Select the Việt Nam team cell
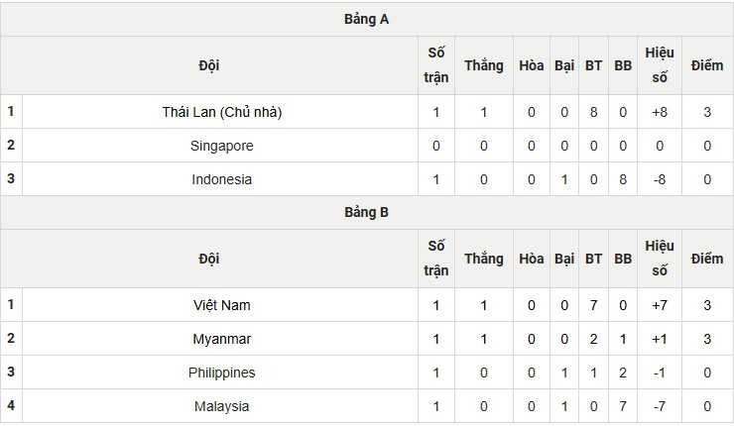The image size is (734, 426). tap(222, 305)
